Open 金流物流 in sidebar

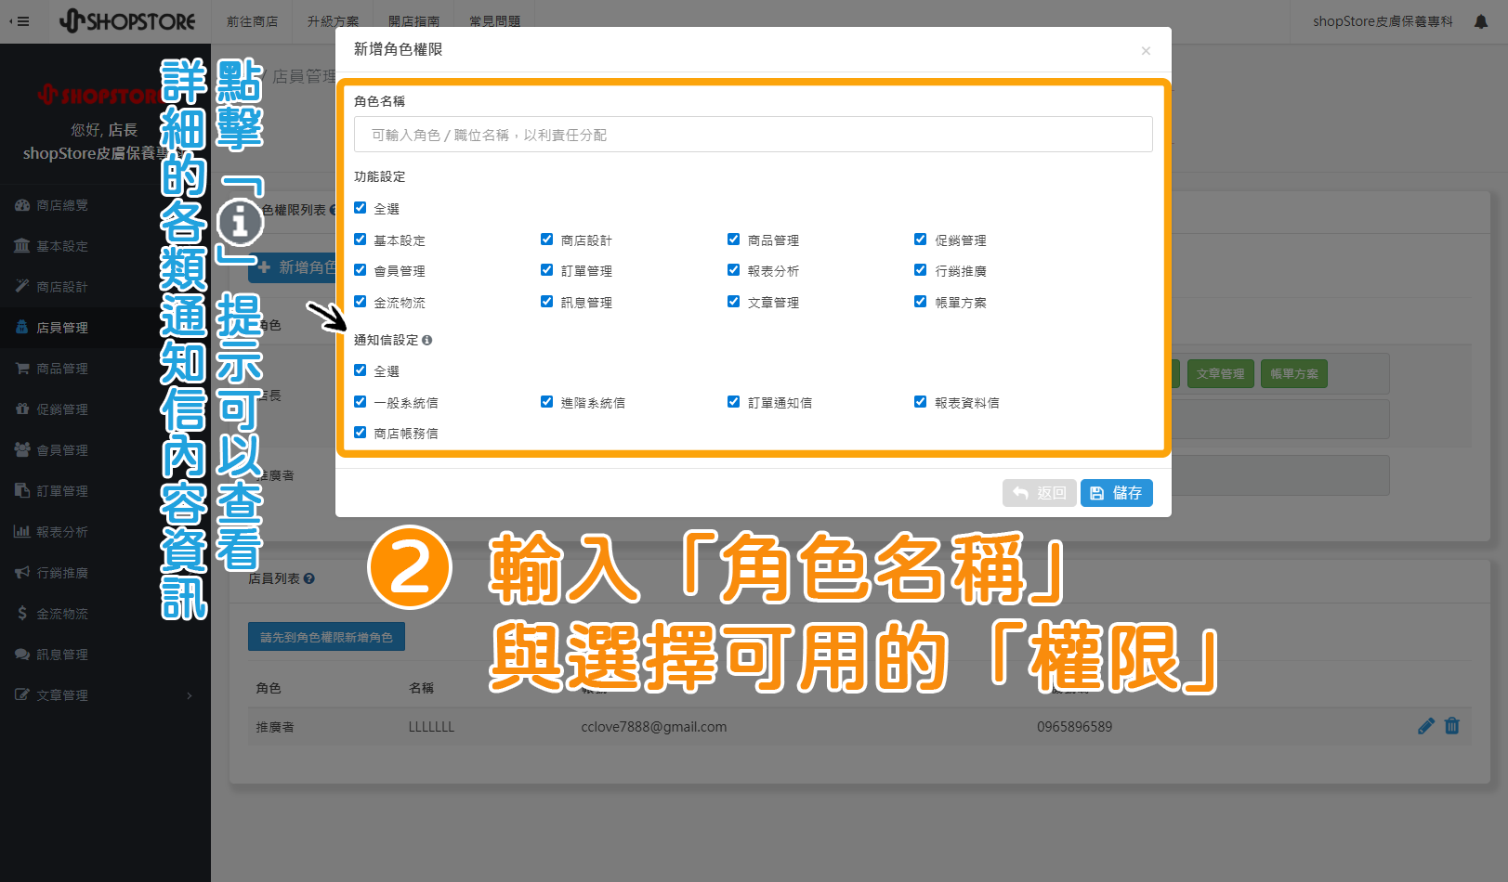[x=62, y=614]
